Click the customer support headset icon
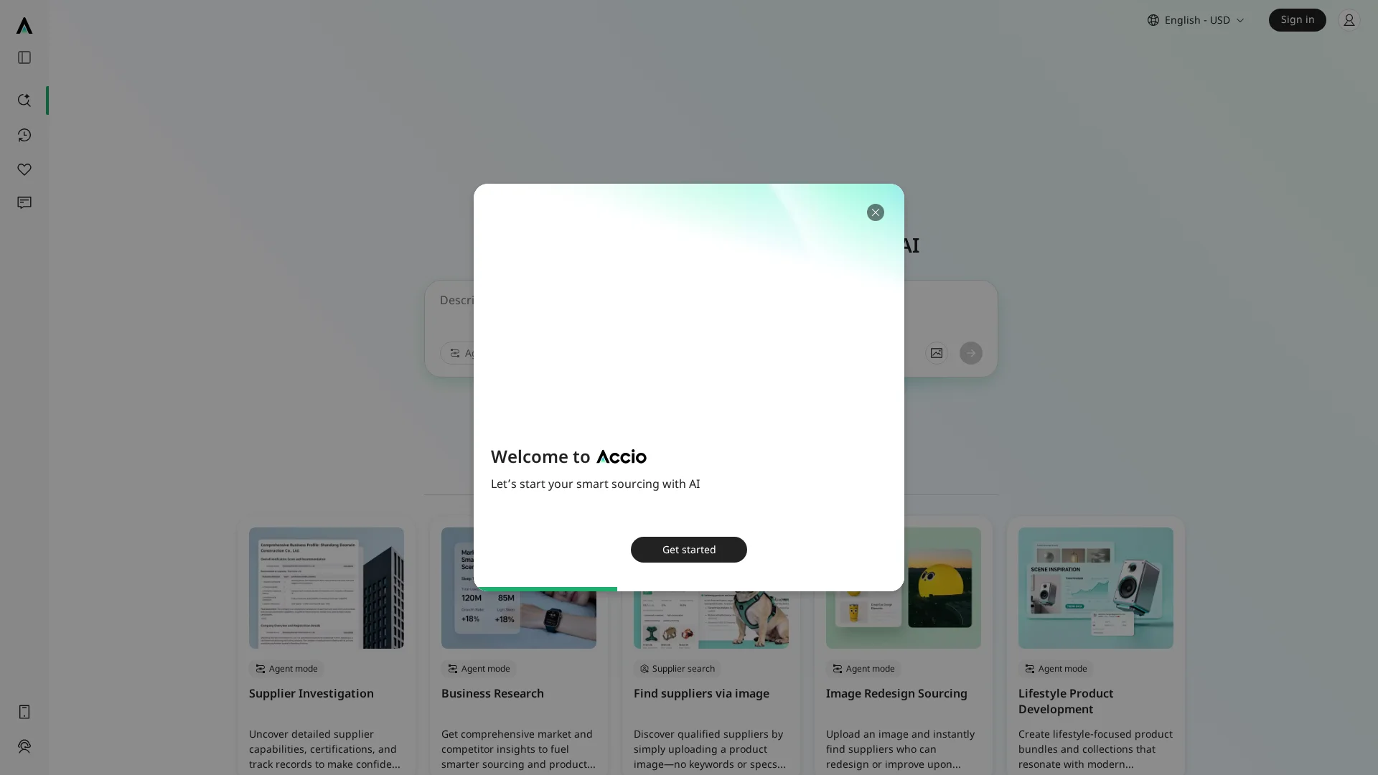Image resolution: width=1378 pixels, height=775 pixels. (24, 746)
